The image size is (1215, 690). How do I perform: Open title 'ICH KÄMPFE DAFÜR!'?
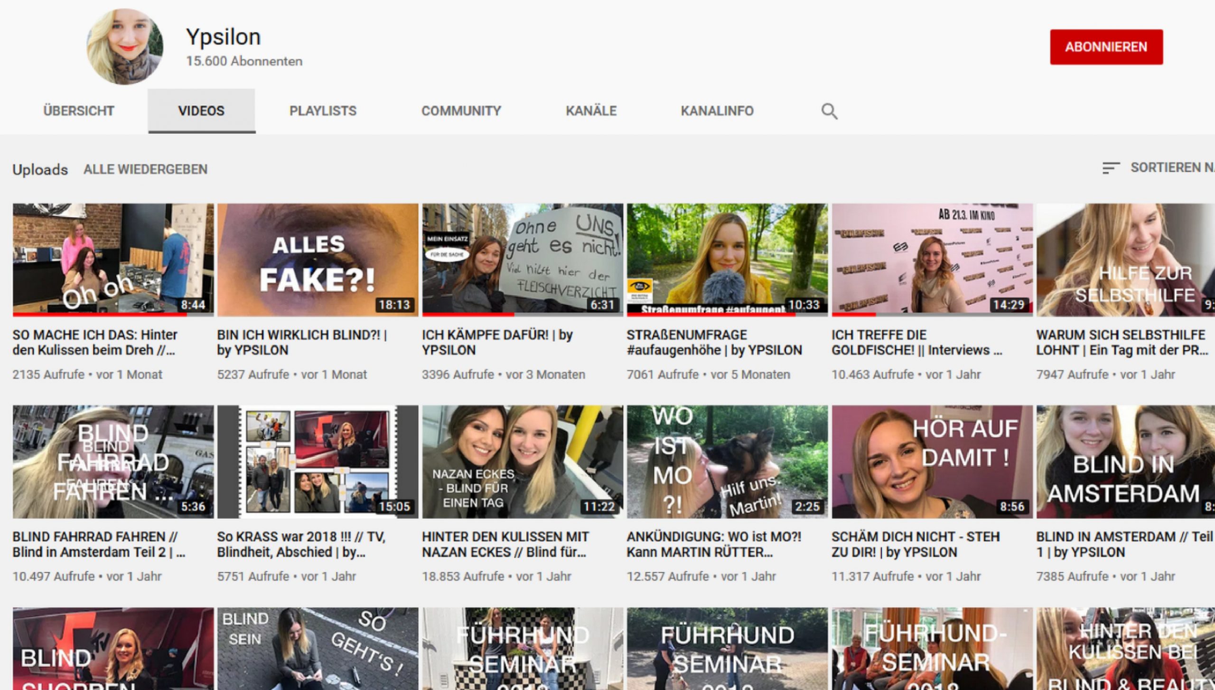pos(497,342)
